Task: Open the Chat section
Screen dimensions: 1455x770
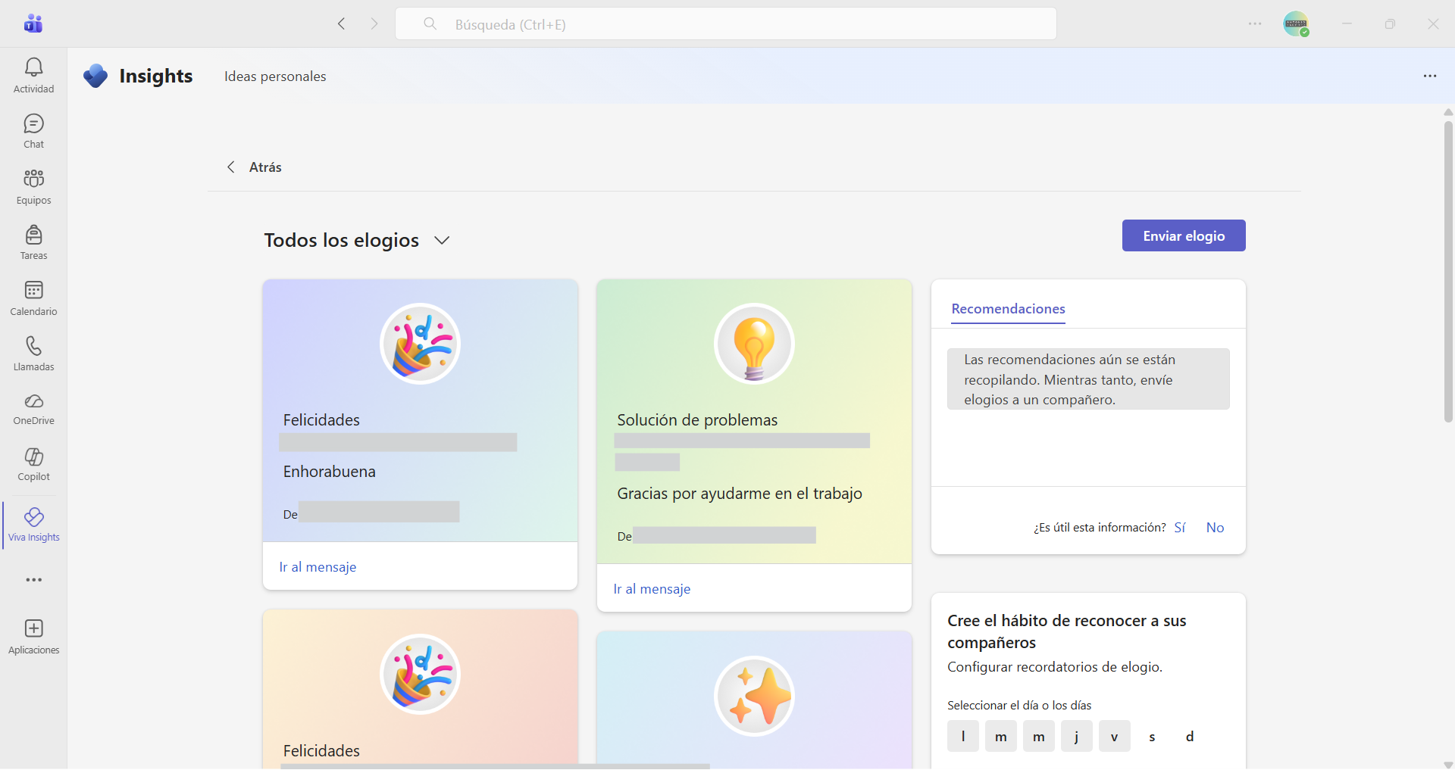Action: 33,132
